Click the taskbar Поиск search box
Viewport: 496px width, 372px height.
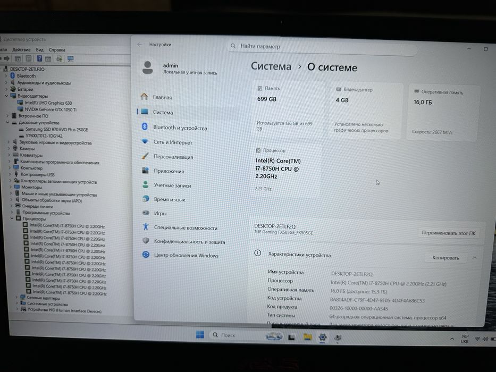[236, 335]
